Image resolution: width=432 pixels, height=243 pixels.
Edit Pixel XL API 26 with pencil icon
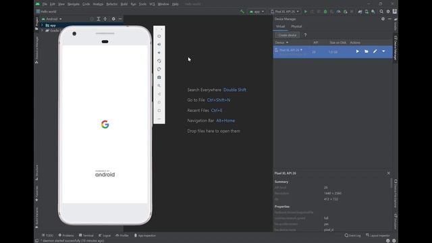tap(375, 51)
